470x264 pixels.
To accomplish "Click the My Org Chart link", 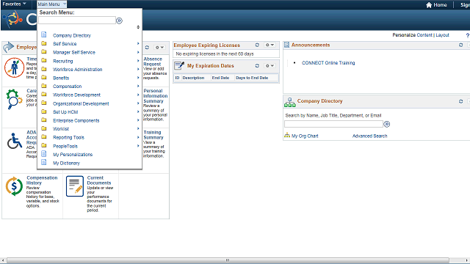I will tap(305, 136).
